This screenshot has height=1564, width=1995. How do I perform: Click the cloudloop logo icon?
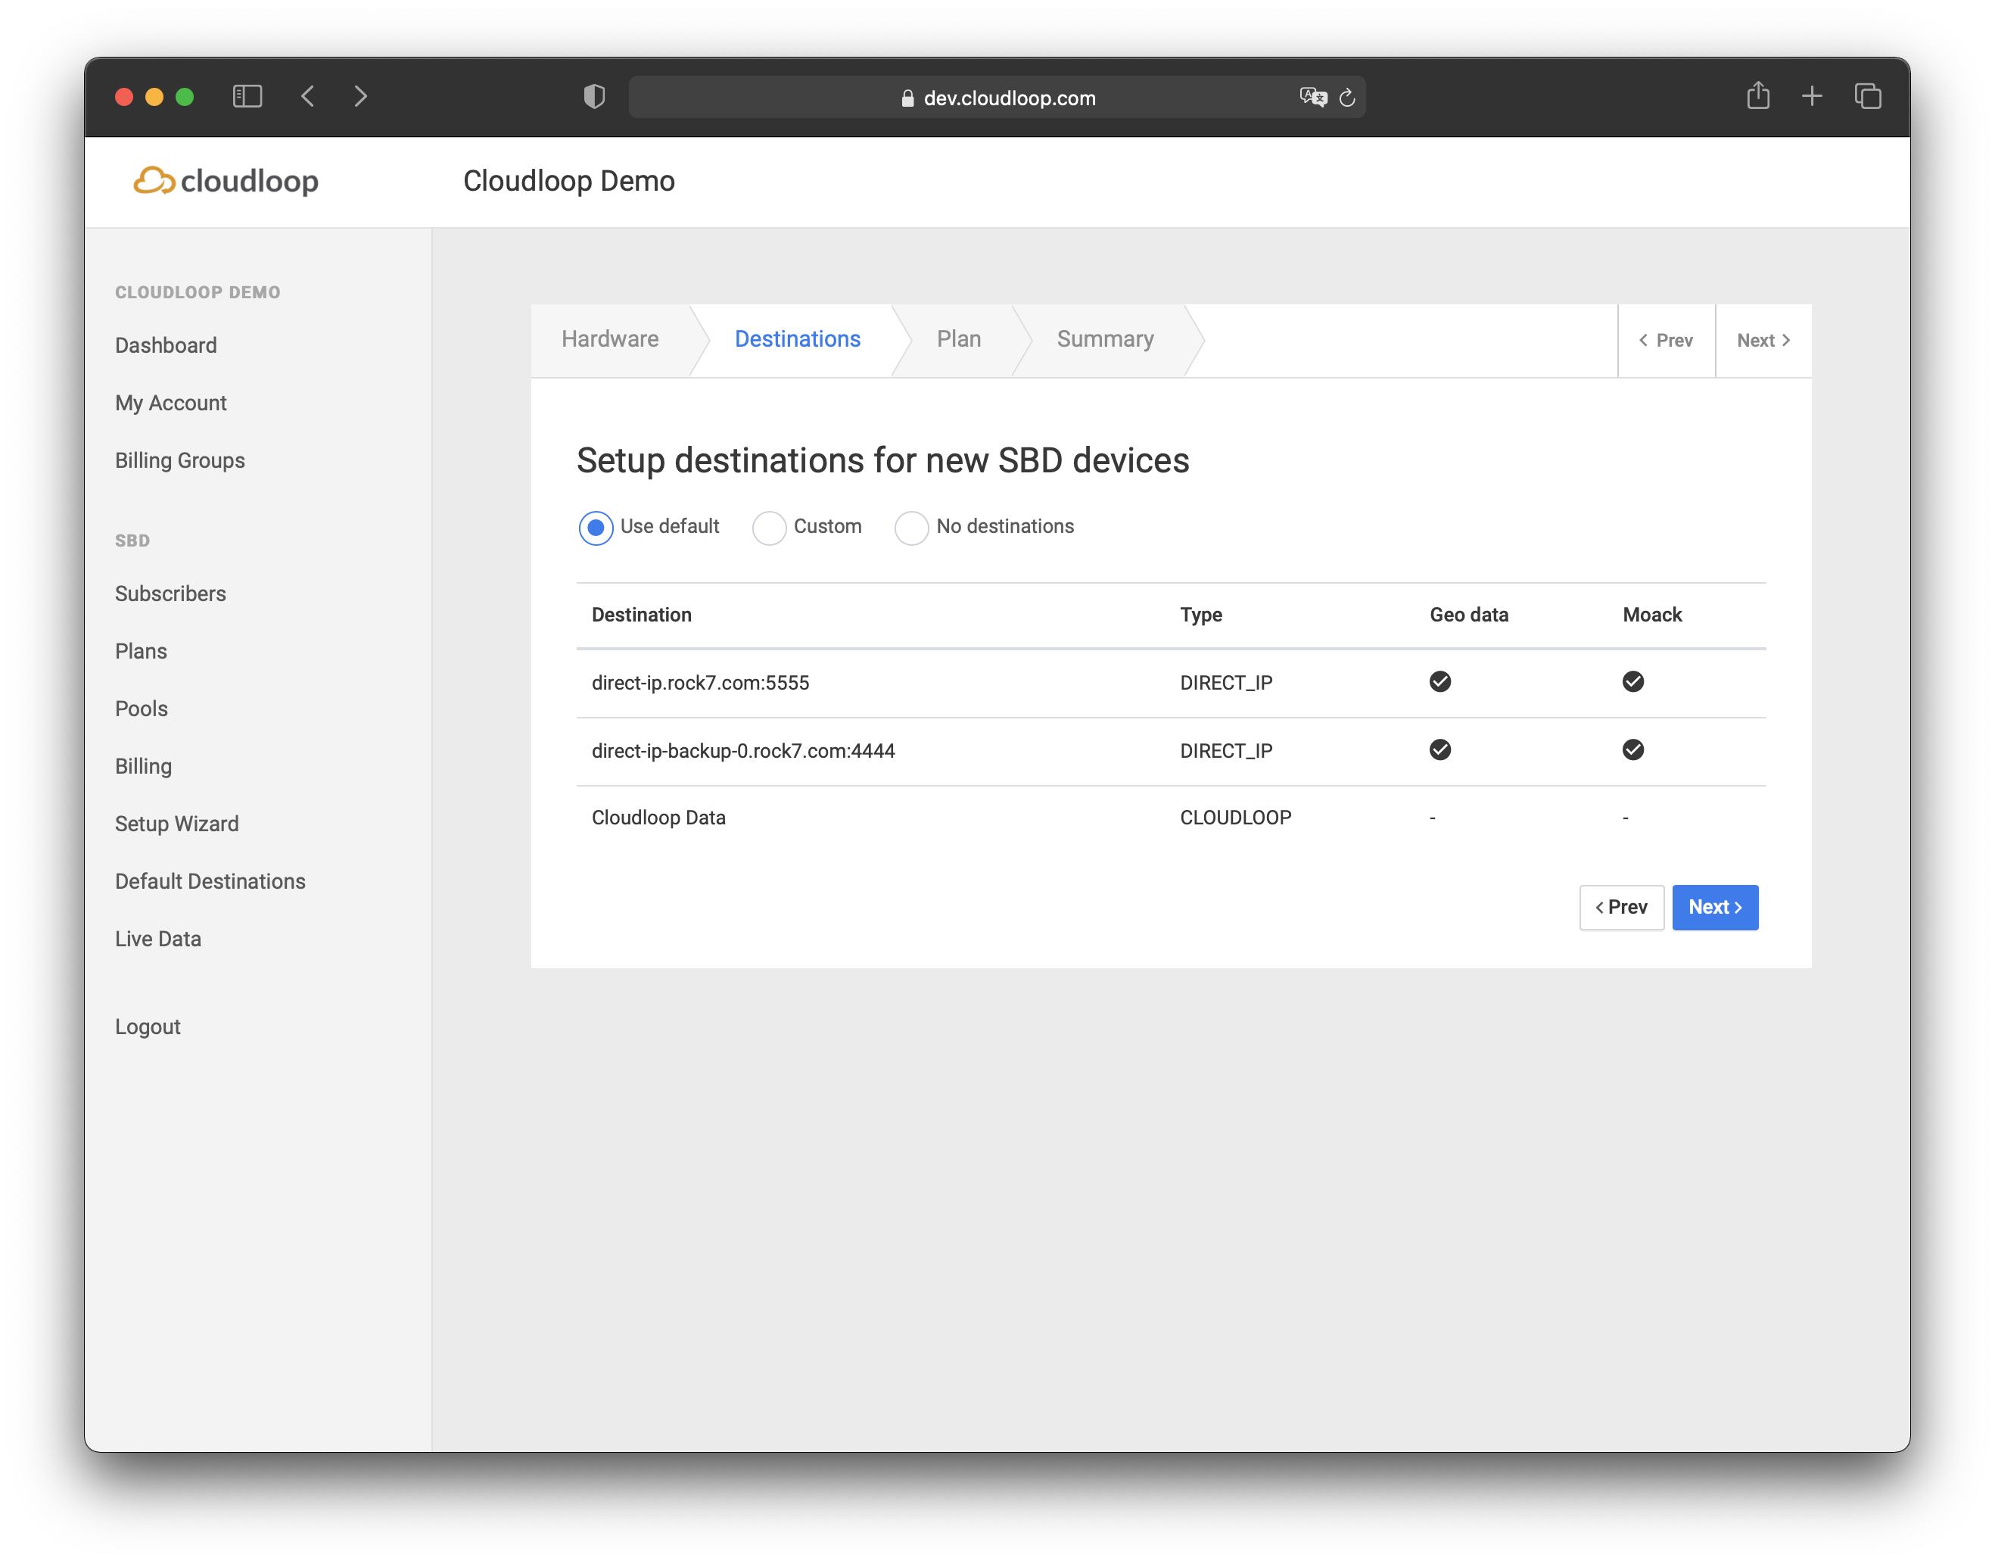point(154,180)
